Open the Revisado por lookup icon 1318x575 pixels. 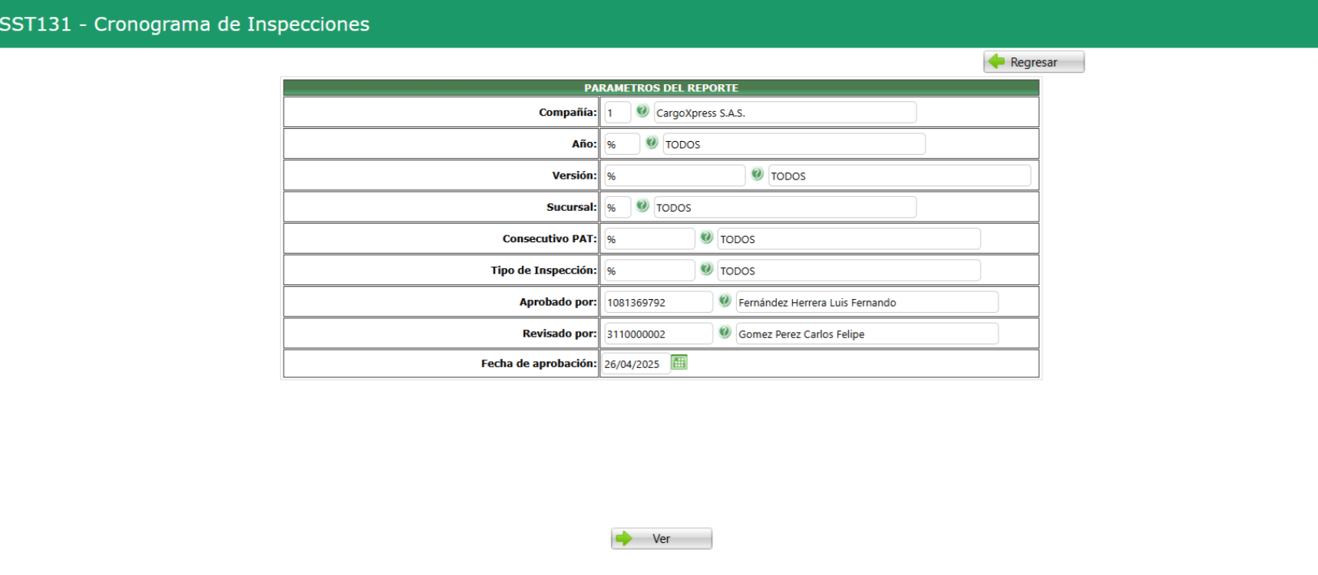[725, 332]
